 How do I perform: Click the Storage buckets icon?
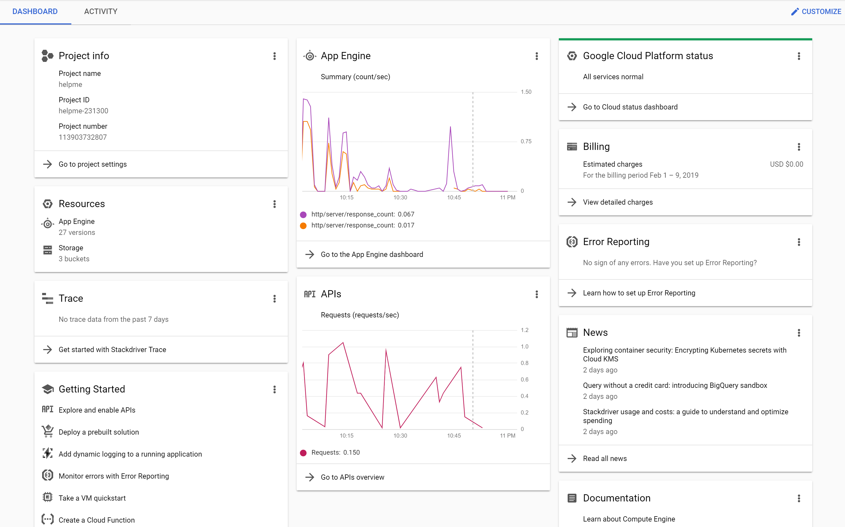47,250
